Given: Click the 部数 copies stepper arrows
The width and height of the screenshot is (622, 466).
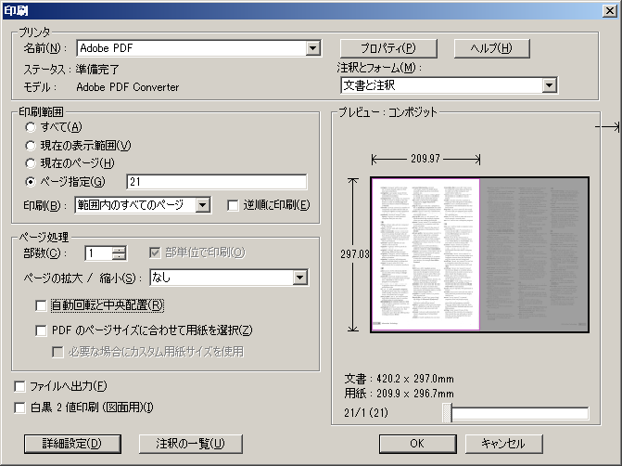Looking at the screenshot, I should pyautogui.click(x=119, y=253).
